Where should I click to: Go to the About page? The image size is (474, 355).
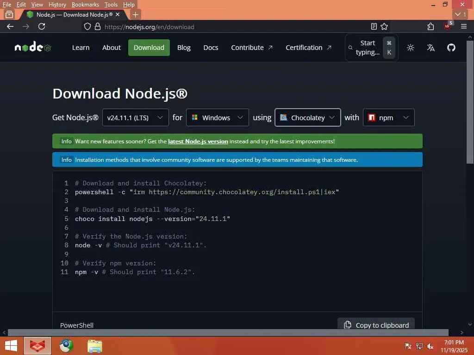click(111, 48)
